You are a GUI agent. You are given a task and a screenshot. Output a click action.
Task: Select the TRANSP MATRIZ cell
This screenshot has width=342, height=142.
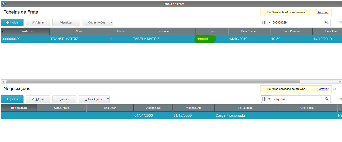click(x=79, y=39)
